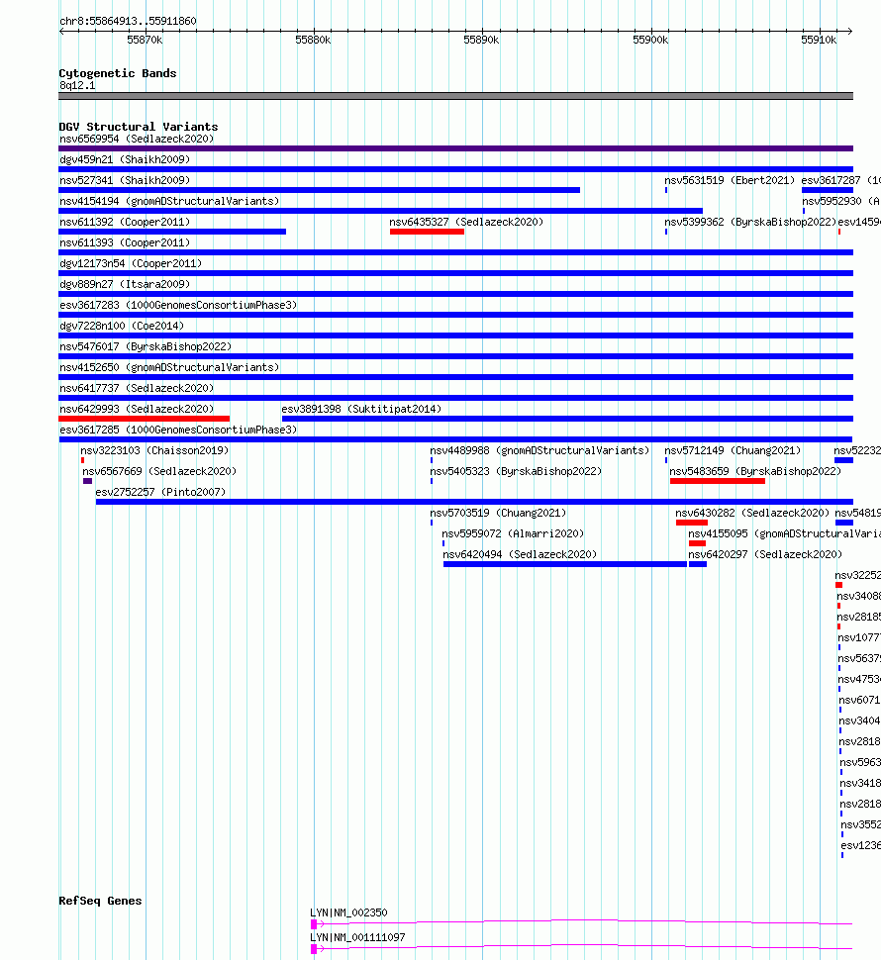
Task: Select nsv5405323 (ByrskaBishop2022) label
Action: pyautogui.click(x=516, y=472)
